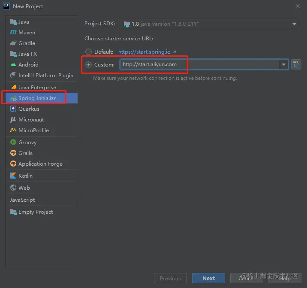Click the 'New Project' title text
The width and height of the screenshot is (307, 288).
point(28,6)
